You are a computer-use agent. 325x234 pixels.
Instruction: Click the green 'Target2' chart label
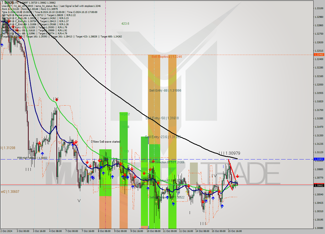tap(124, 114)
